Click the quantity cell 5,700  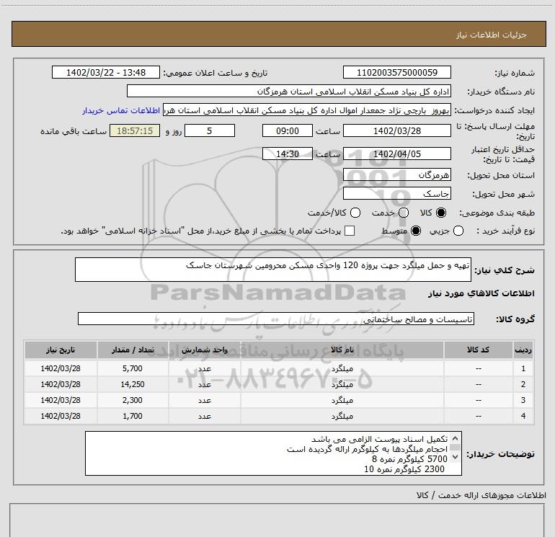pos(133,368)
